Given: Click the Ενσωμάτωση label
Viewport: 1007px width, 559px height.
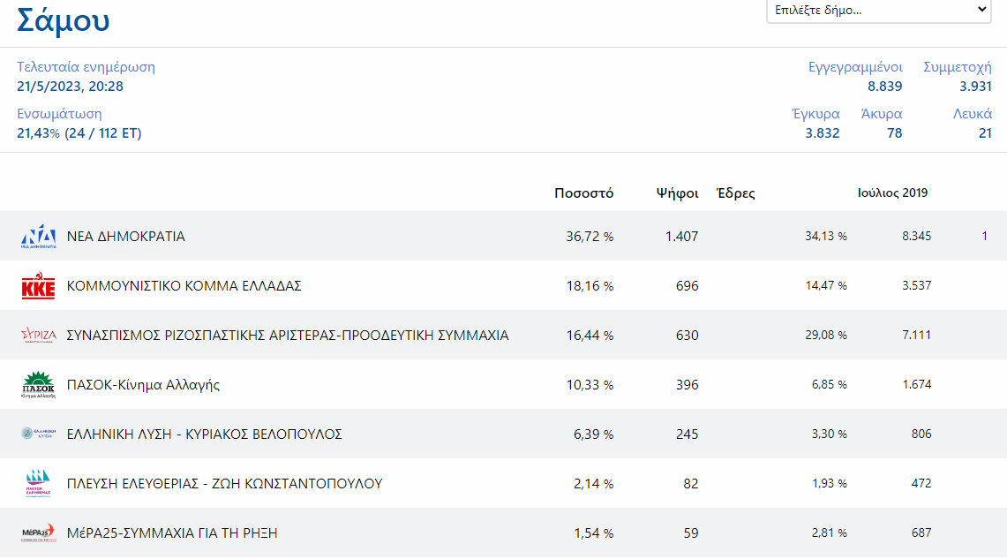Looking at the screenshot, I should click(x=59, y=114).
